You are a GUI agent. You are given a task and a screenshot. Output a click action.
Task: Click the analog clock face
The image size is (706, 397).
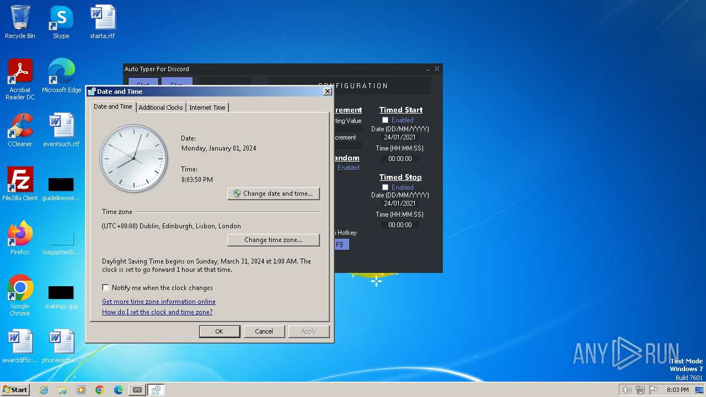coord(133,158)
